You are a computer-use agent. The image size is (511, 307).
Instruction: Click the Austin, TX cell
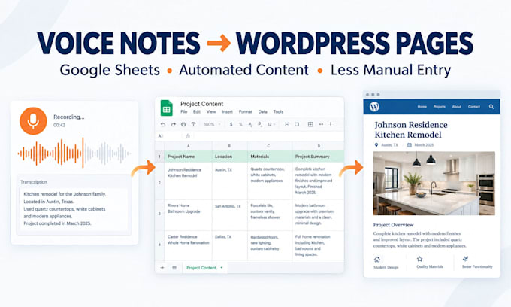pos(230,181)
